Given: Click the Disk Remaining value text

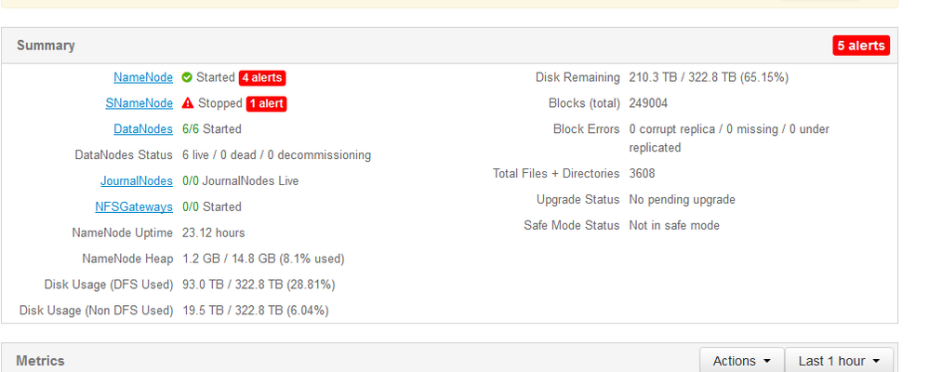Looking at the screenshot, I should pos(709,77).
